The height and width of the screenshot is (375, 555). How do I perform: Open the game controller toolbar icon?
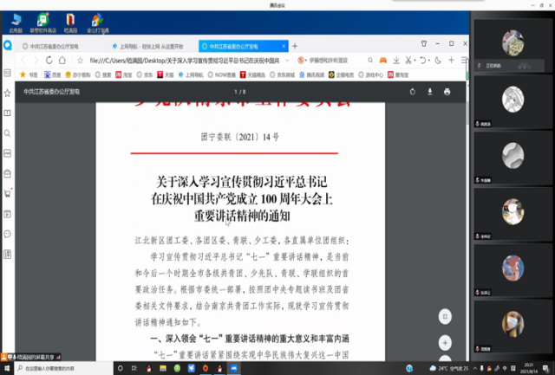[383, 61]
